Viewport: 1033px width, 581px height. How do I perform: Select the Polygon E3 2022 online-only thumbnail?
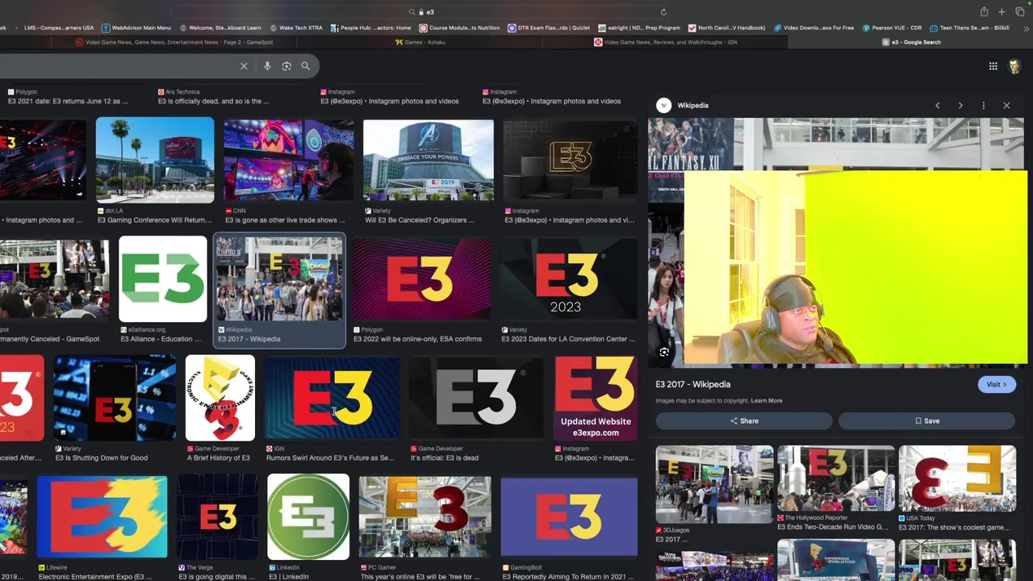(421, 279)
